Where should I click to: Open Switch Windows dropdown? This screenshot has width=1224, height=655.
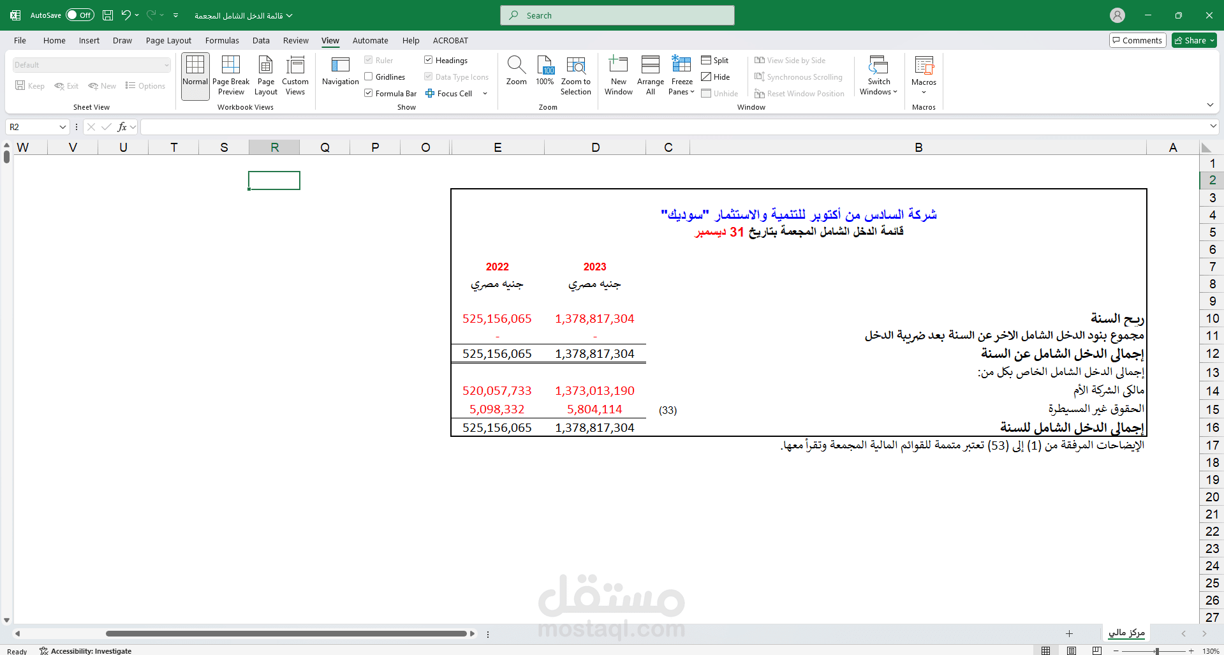878,77
